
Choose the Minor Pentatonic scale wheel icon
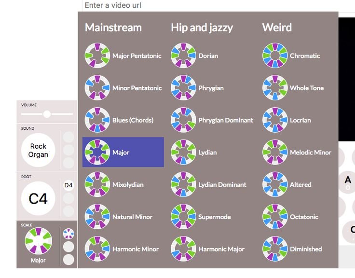pos(97,88)
